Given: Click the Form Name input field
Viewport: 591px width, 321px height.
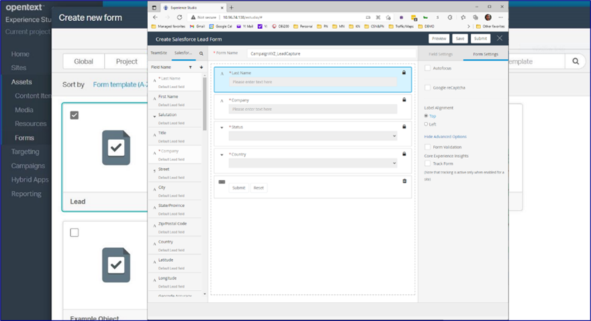Looking at the screenshot, I should pos(332,54).
